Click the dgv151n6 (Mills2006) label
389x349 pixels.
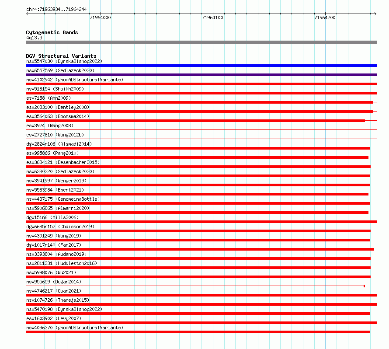pyautogui.click(x=52, y=217)
